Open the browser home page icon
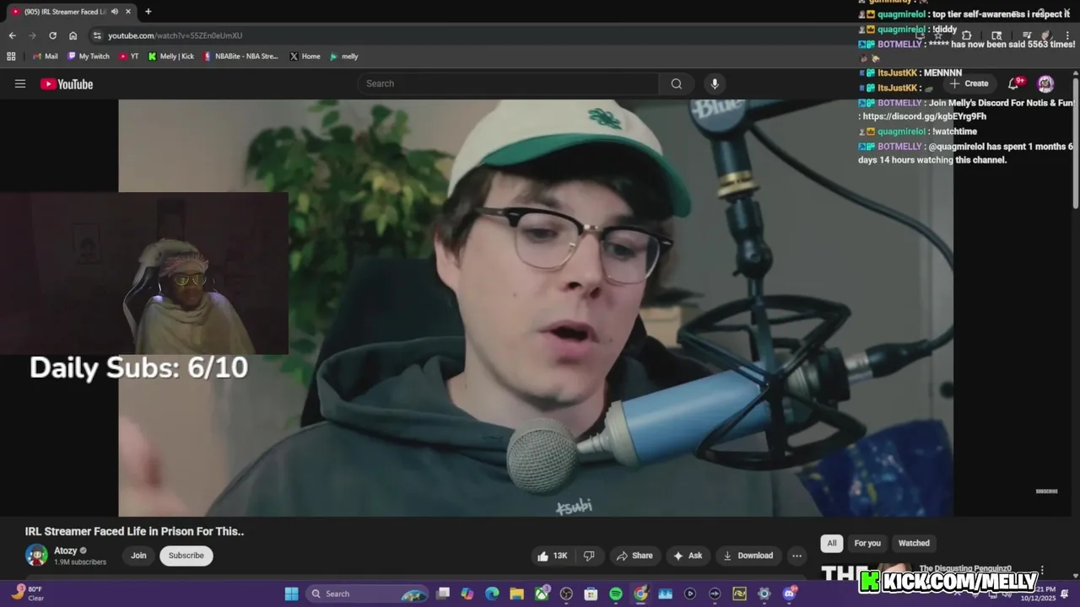Screen dimensions: 1080x607 coord(73,35)
